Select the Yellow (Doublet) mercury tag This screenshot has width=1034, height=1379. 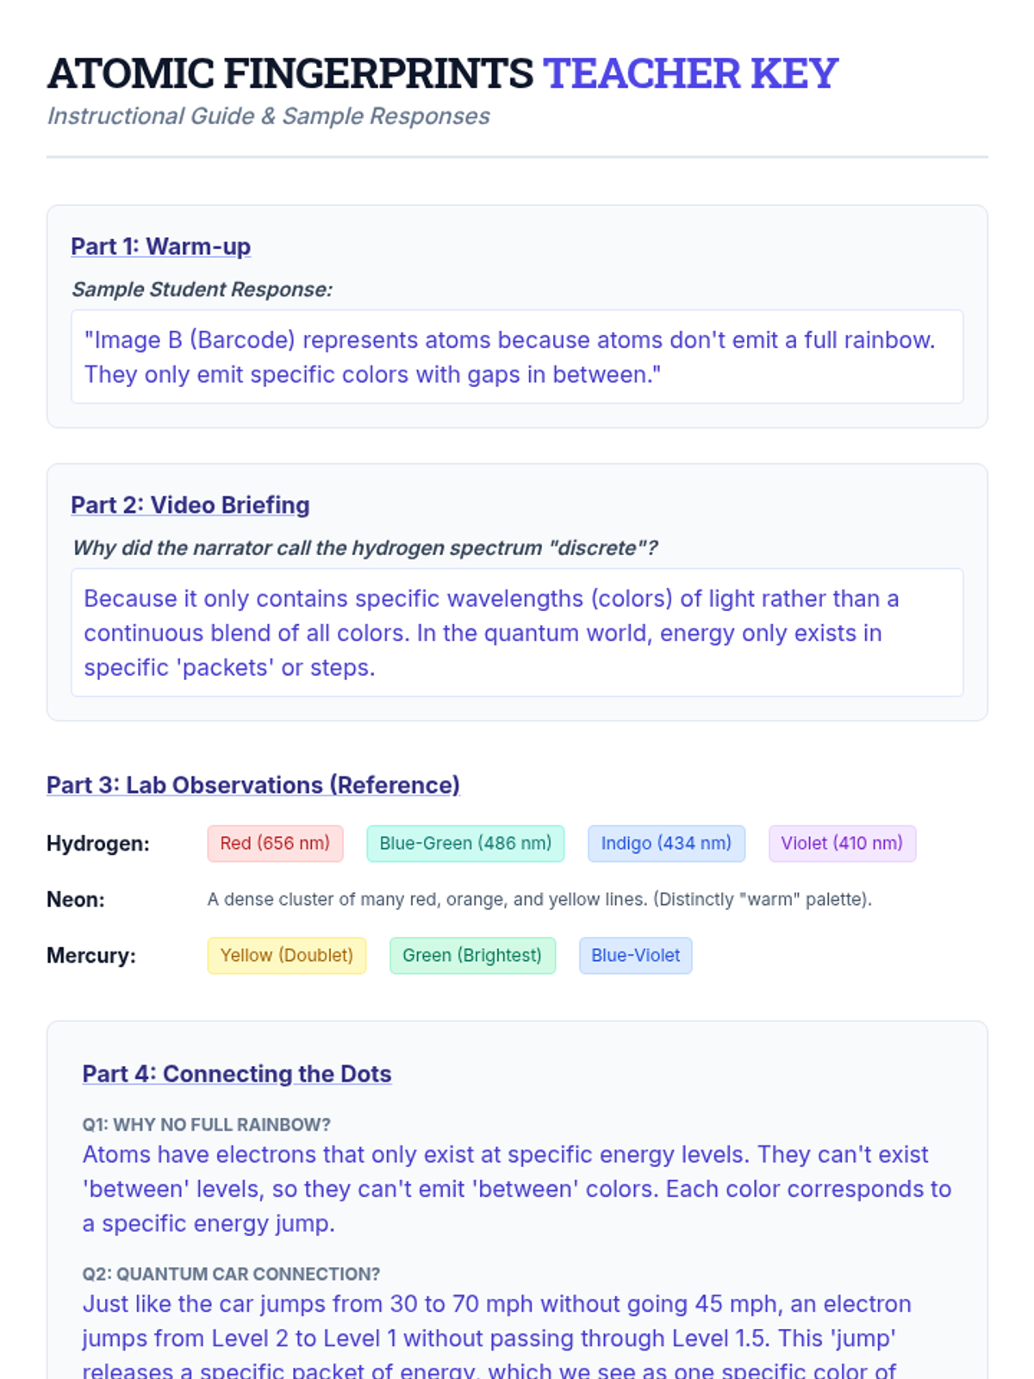pyautogui.click(x=286, y=956)
